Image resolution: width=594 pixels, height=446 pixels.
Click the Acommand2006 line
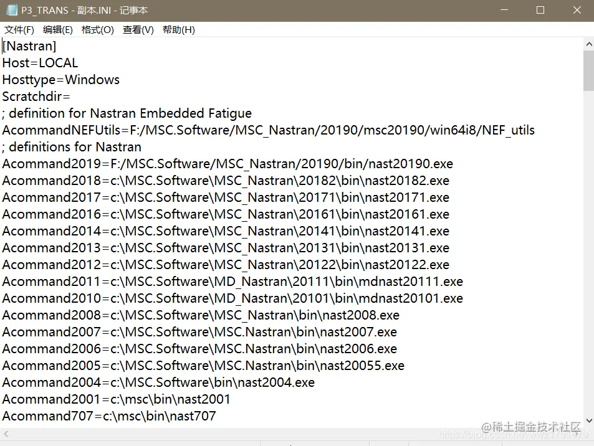click(199, 349)
